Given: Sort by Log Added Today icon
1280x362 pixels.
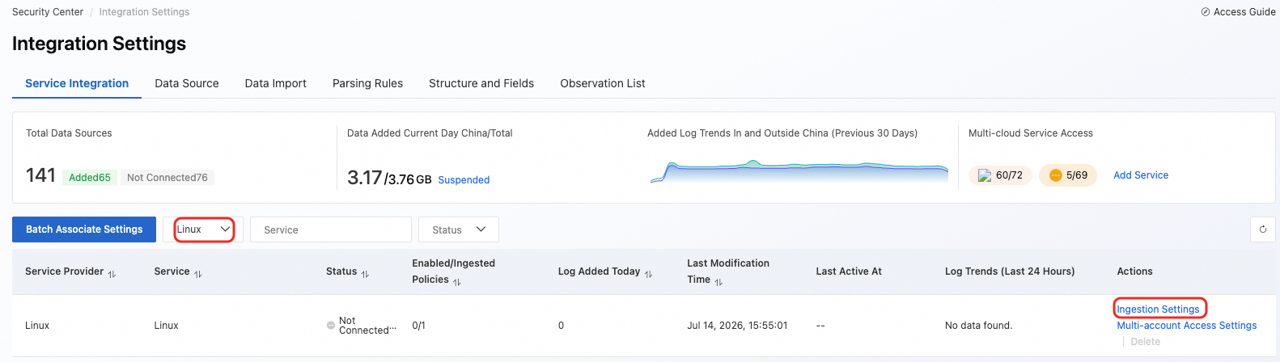Looking at the screenshot, I should coord(648,274).
